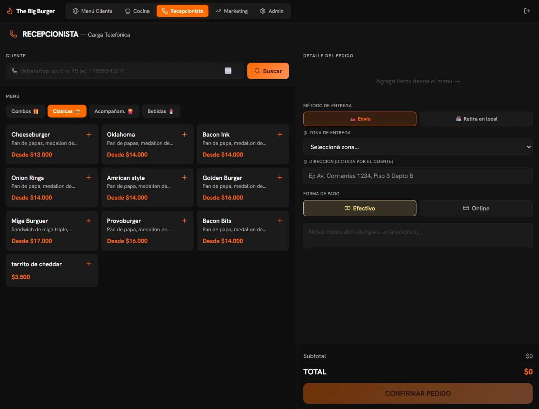Show Bebidas menu category

pos(161,111)
